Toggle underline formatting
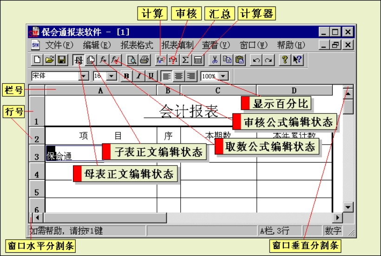Image resolution: width=381 pixels, height=256 pixels. point(151,76)
